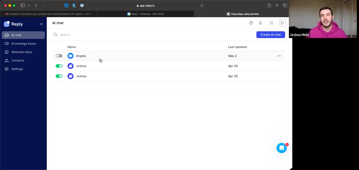Click the Angela avatar icon

pyautogui.click(x=70, y=56)
